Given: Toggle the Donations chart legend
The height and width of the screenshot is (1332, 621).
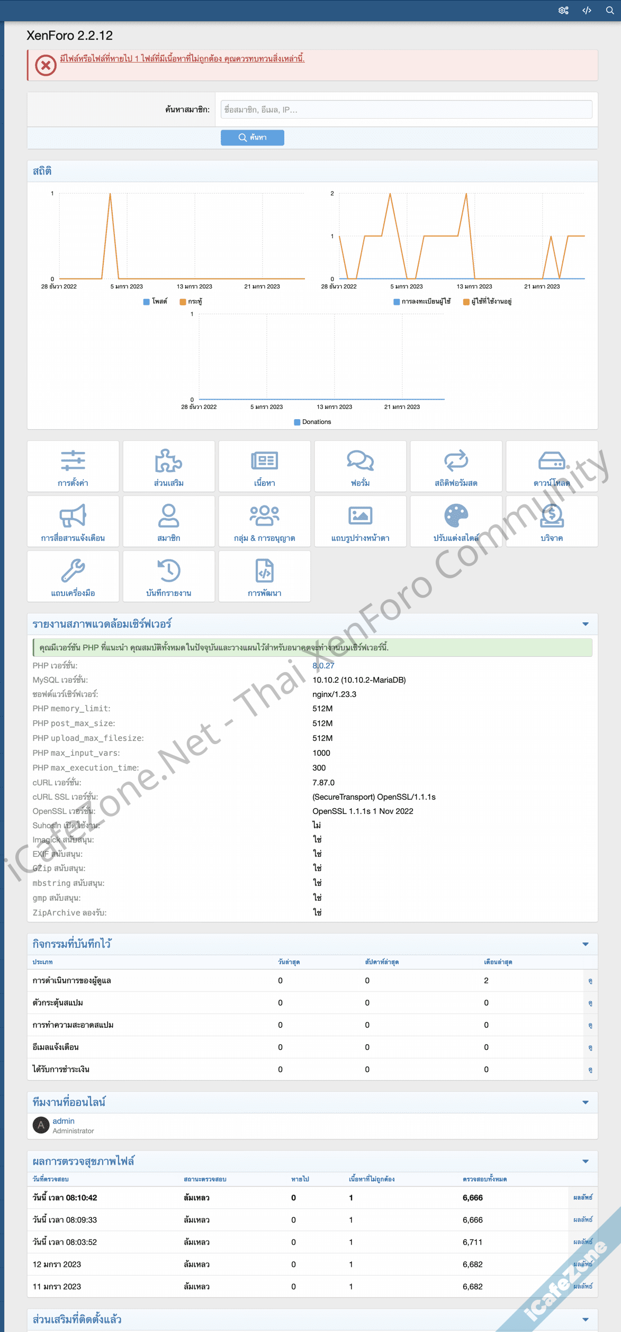Looking at the screenshot, I should 312,422.
